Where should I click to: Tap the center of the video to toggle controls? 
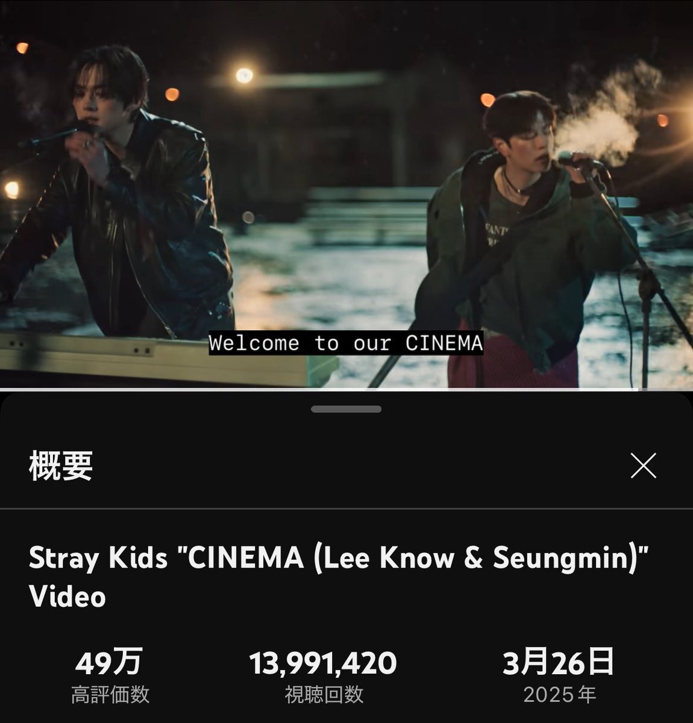click(346, 195)
